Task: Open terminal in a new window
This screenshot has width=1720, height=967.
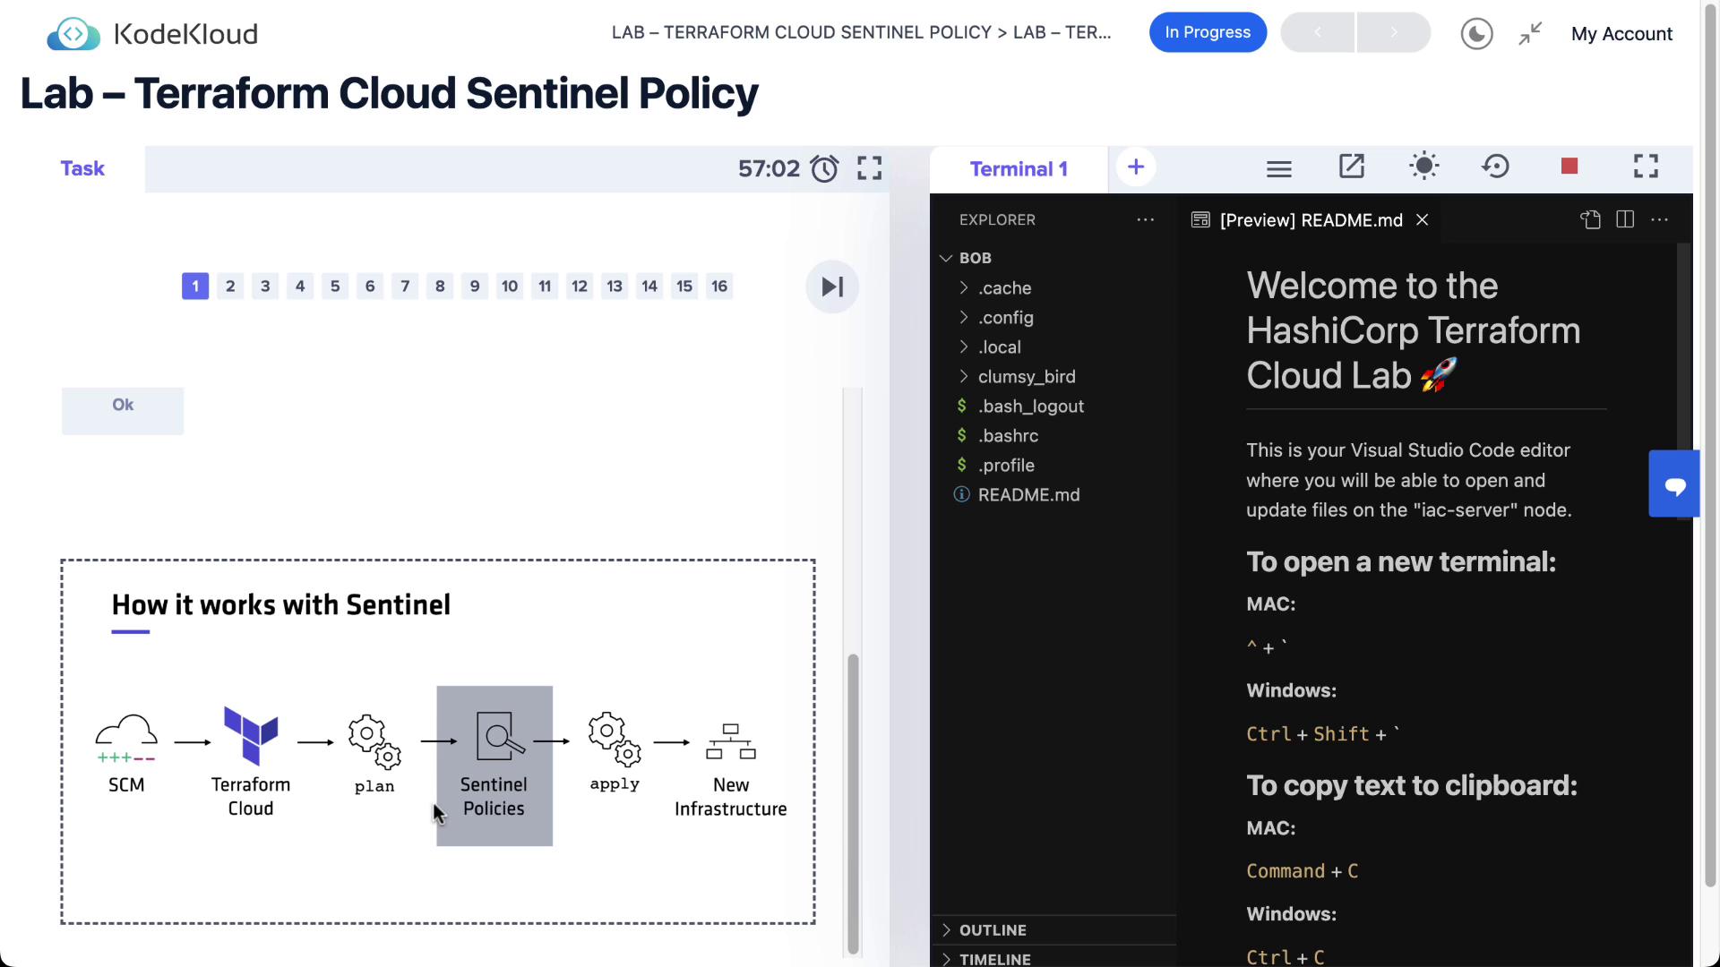Action: coord(1351,167)
